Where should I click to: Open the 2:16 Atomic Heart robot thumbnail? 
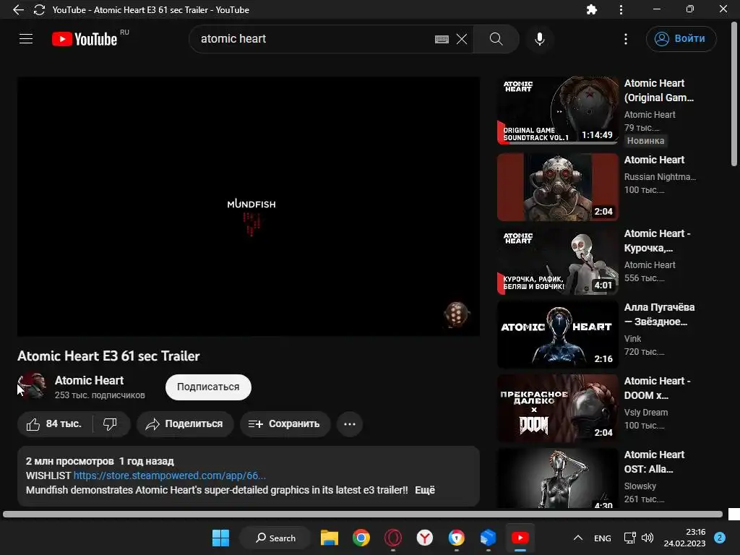(558, 334)
